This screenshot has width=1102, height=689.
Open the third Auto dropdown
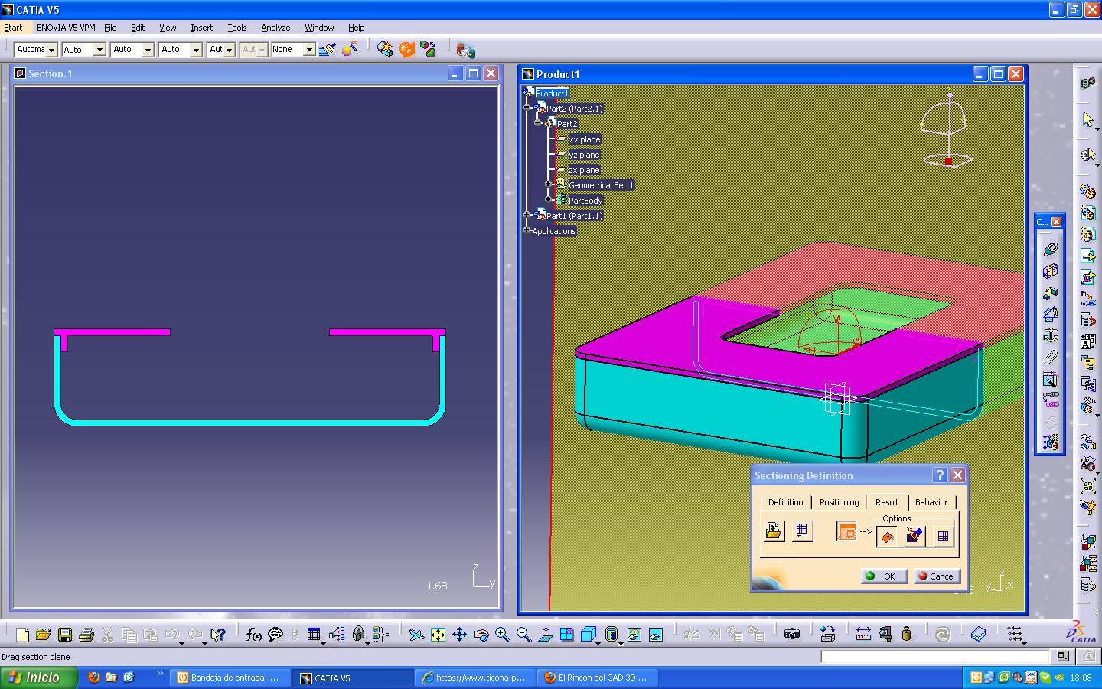[148, 50]
